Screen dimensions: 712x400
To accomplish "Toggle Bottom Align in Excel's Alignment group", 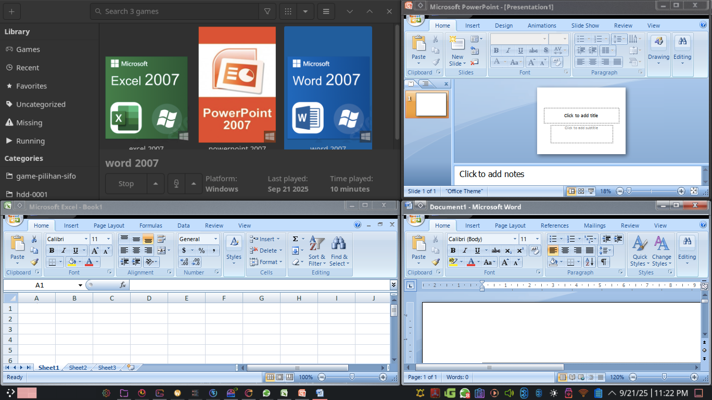I will 148,239.
